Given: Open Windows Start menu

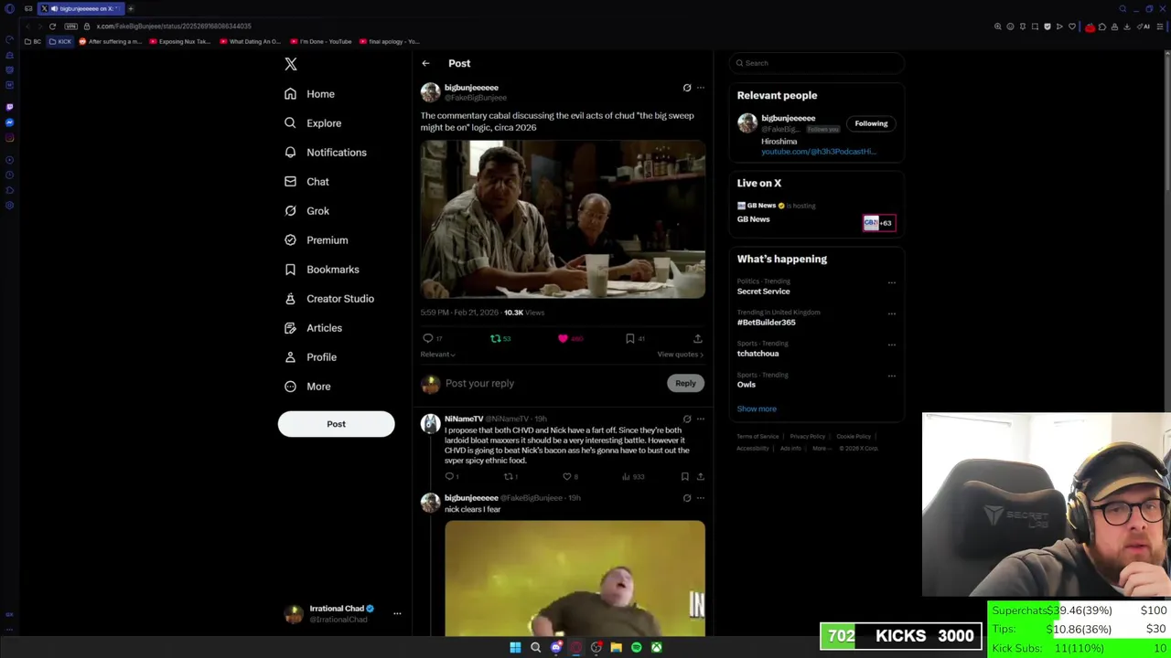Looking at the screenshot, I should [x=515, y=647].
